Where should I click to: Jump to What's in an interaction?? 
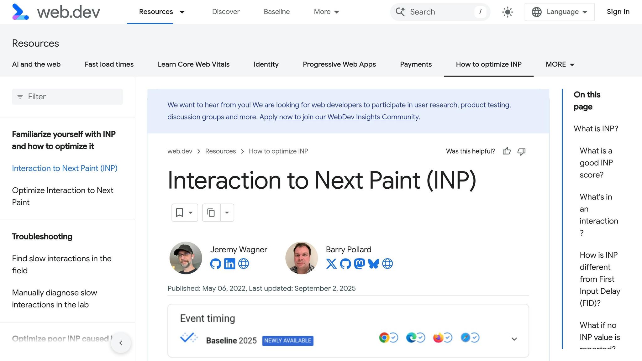599,215
